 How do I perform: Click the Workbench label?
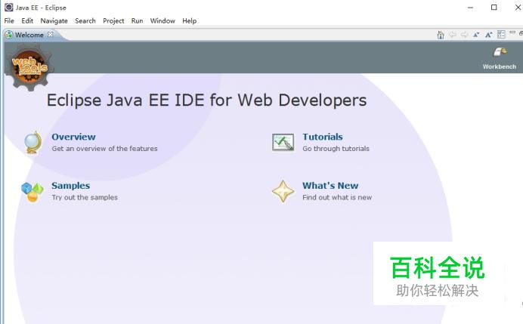pyautogui.click(x=500, y=66)
